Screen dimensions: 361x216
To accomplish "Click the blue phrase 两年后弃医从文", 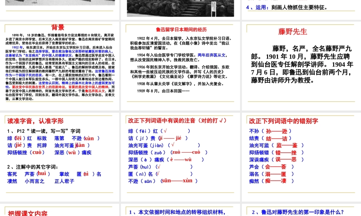I will click(x=211, y=55).
